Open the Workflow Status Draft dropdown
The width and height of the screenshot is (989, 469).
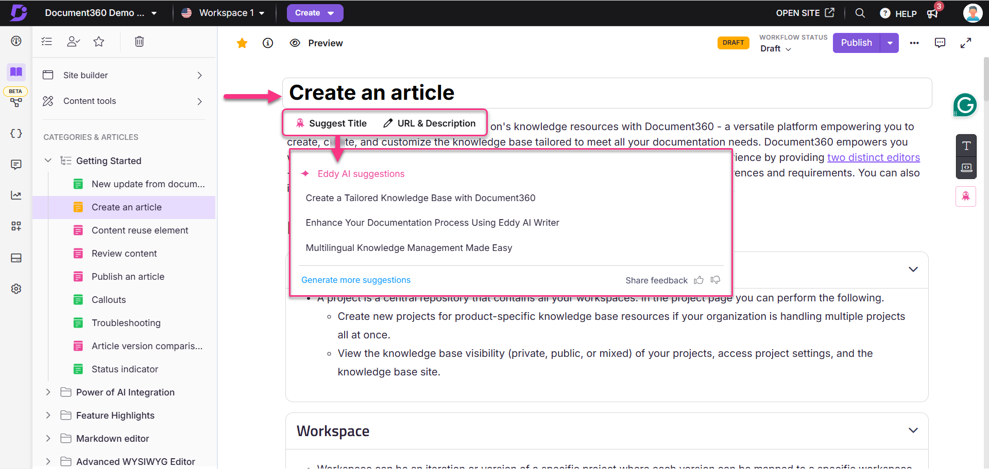776,48
